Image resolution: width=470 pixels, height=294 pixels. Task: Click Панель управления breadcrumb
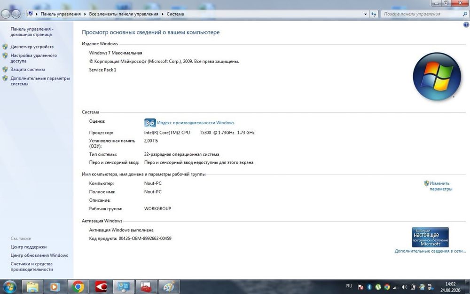61,14
